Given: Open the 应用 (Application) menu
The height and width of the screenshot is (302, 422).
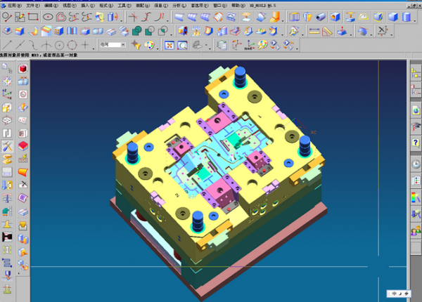Looking at the screenshot, I should point(15,6).
